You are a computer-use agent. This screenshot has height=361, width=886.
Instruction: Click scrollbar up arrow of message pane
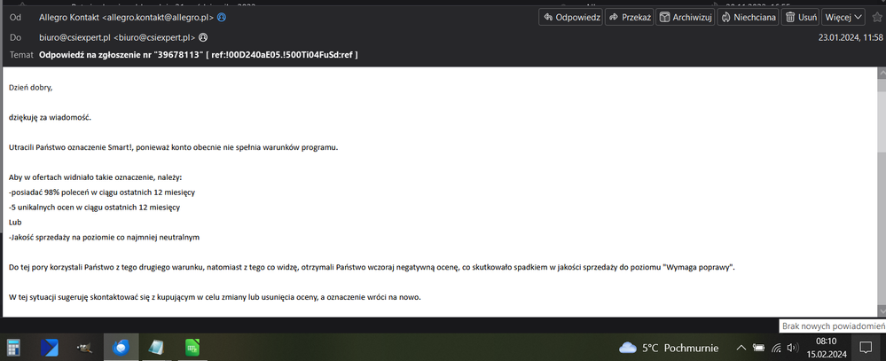point(881,73)
